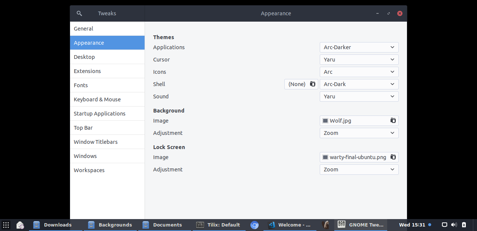Open the Chrome browser icon in the taskbar
Viewport: 477px width, 231px height.
(x=255, y=225)
